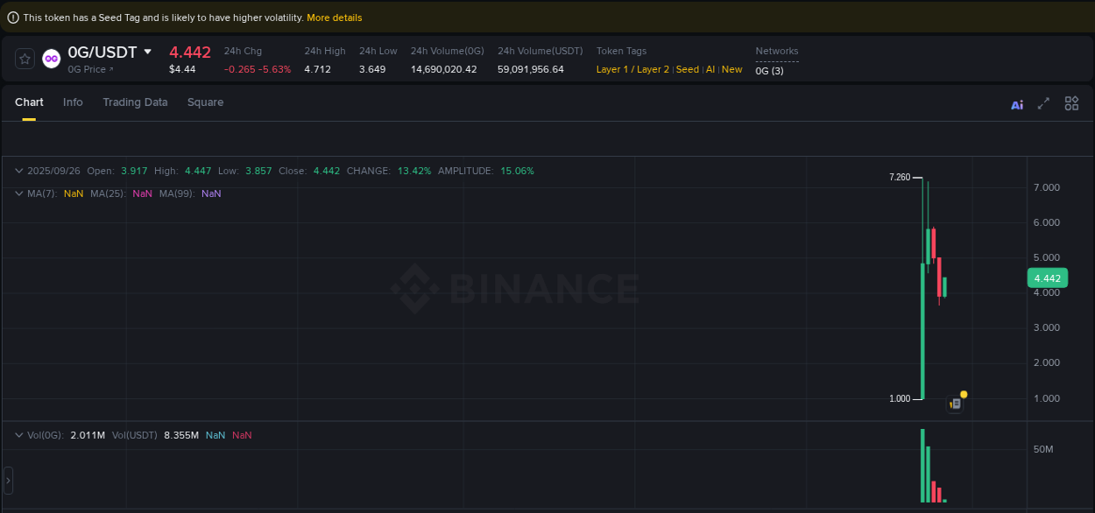Open the Info tab

(73, 102)
